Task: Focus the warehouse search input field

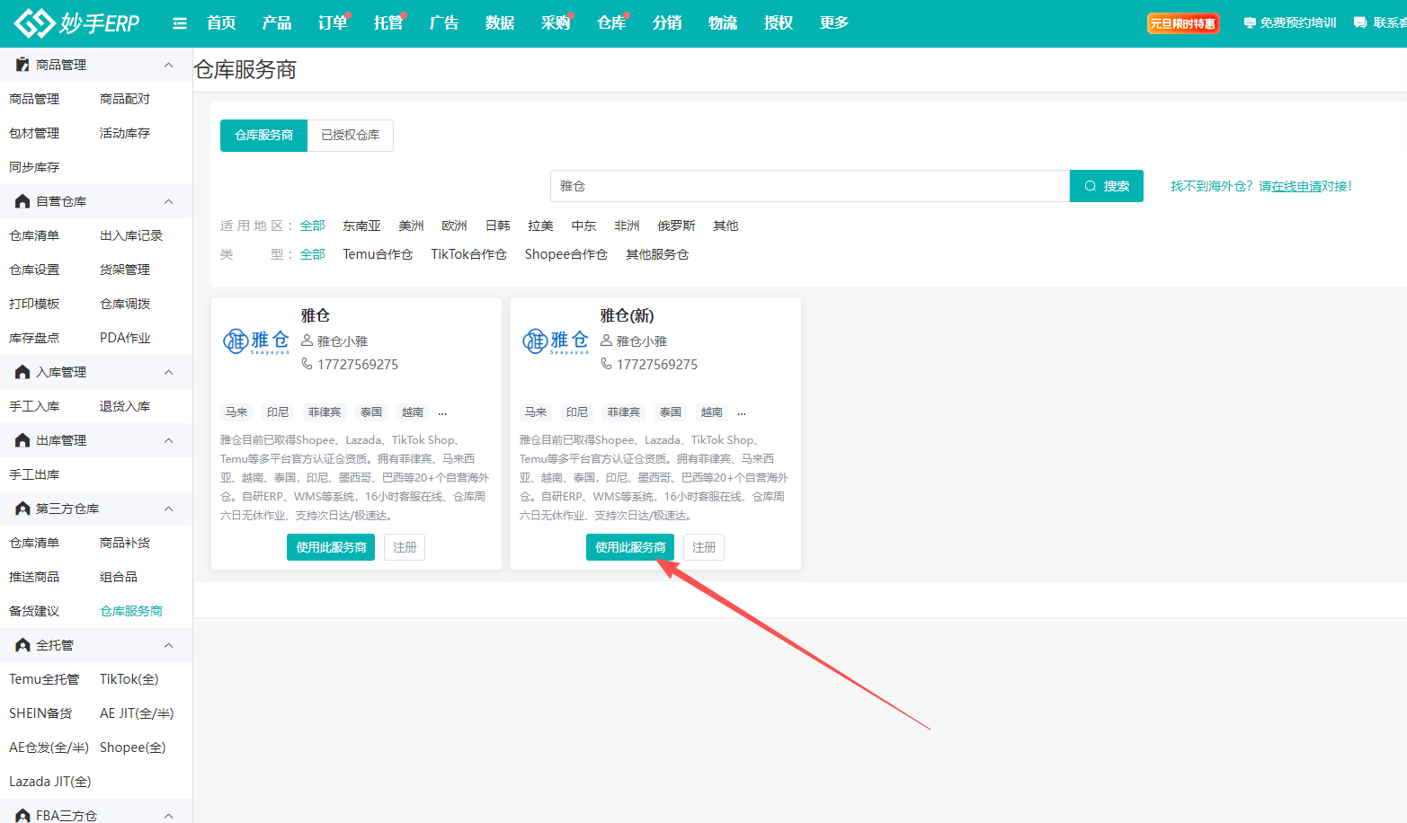Action: click(810, 186)
